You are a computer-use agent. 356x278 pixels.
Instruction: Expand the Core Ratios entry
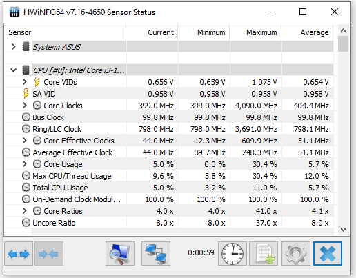(25, 211)
